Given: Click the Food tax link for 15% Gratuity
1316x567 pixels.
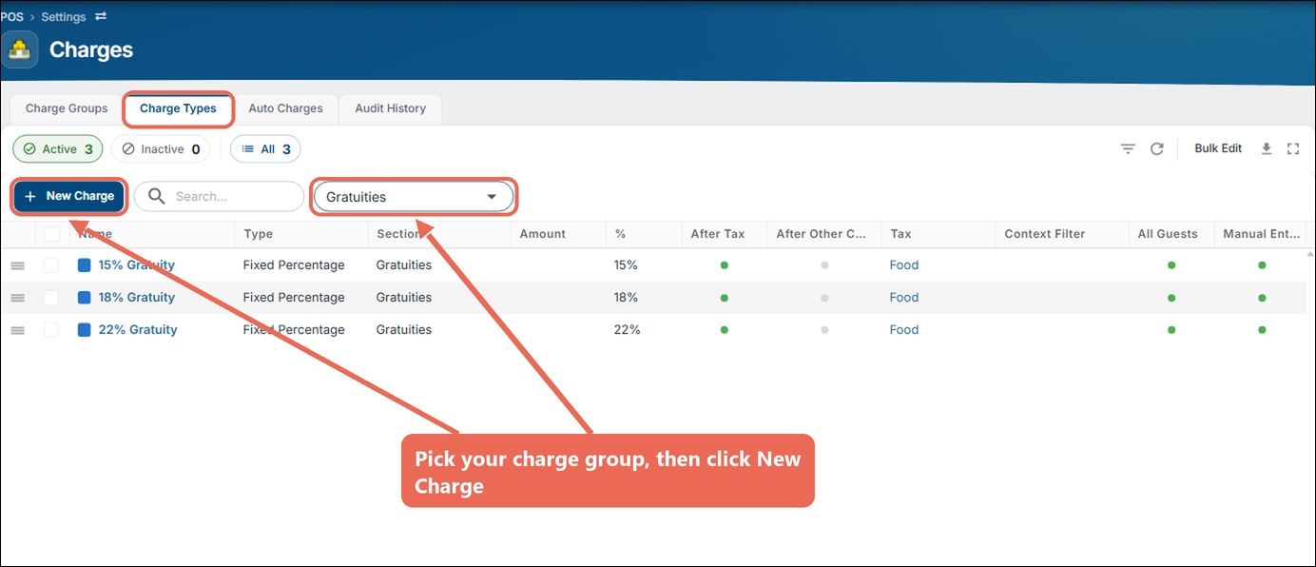Looking at the screenshot, I should [903, 265].
